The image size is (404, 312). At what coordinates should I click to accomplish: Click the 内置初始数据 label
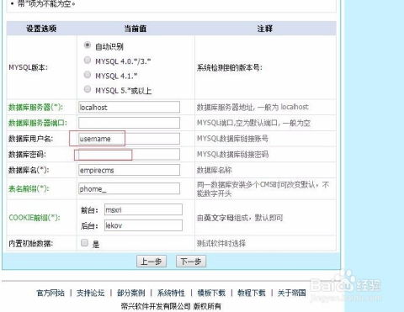coord(30,243)
